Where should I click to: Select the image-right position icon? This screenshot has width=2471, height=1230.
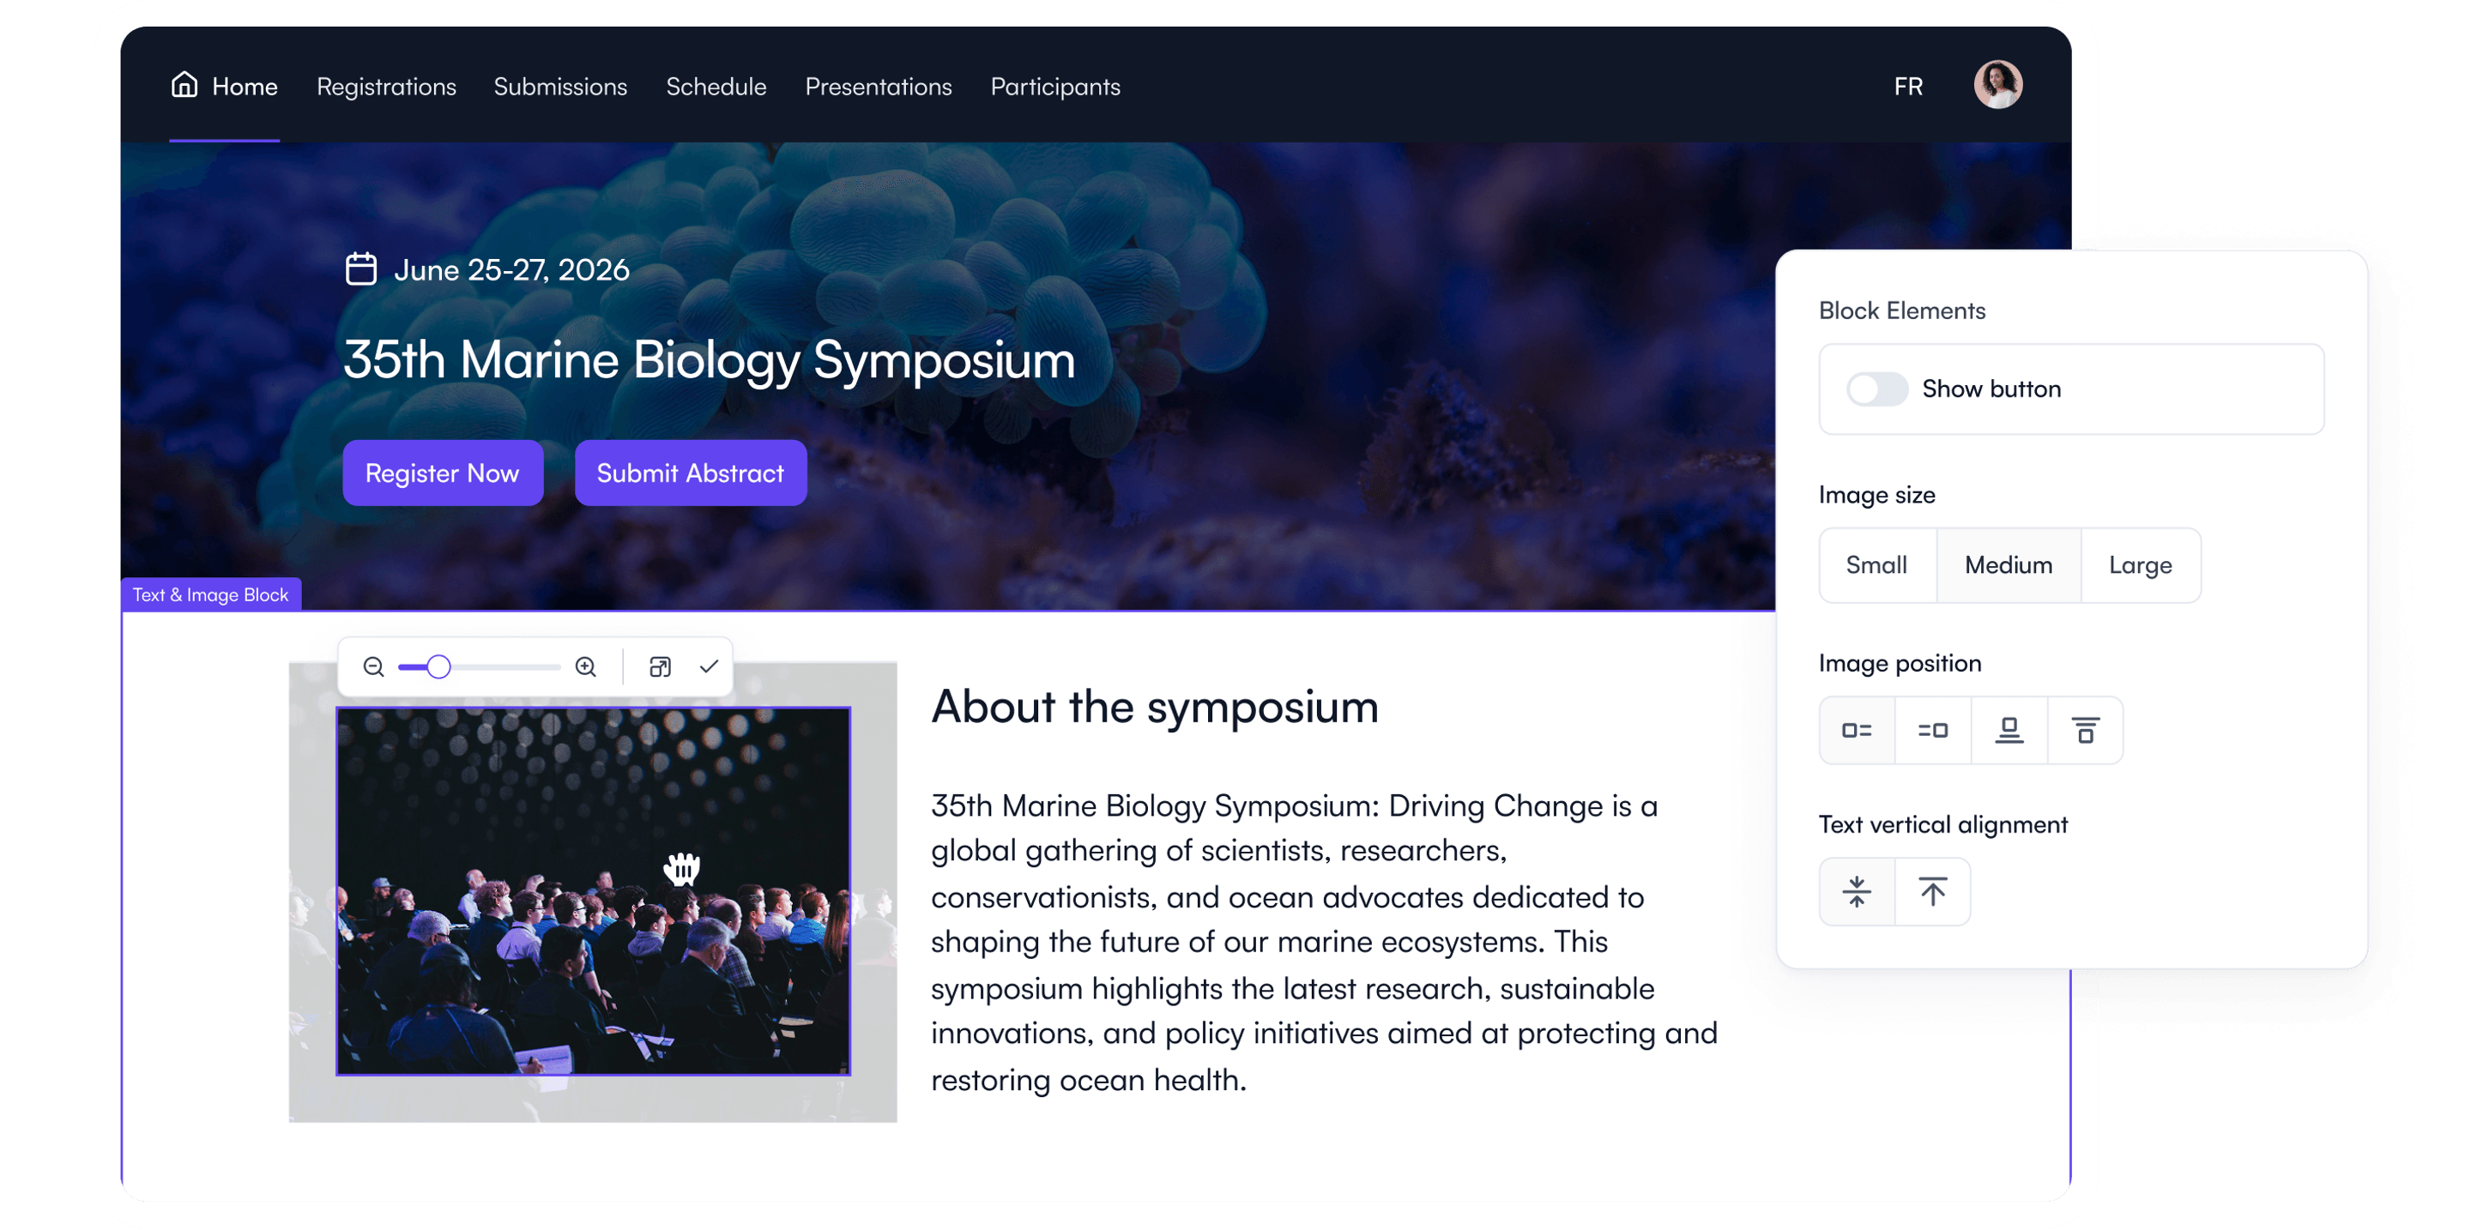[x=1933, y=731]
